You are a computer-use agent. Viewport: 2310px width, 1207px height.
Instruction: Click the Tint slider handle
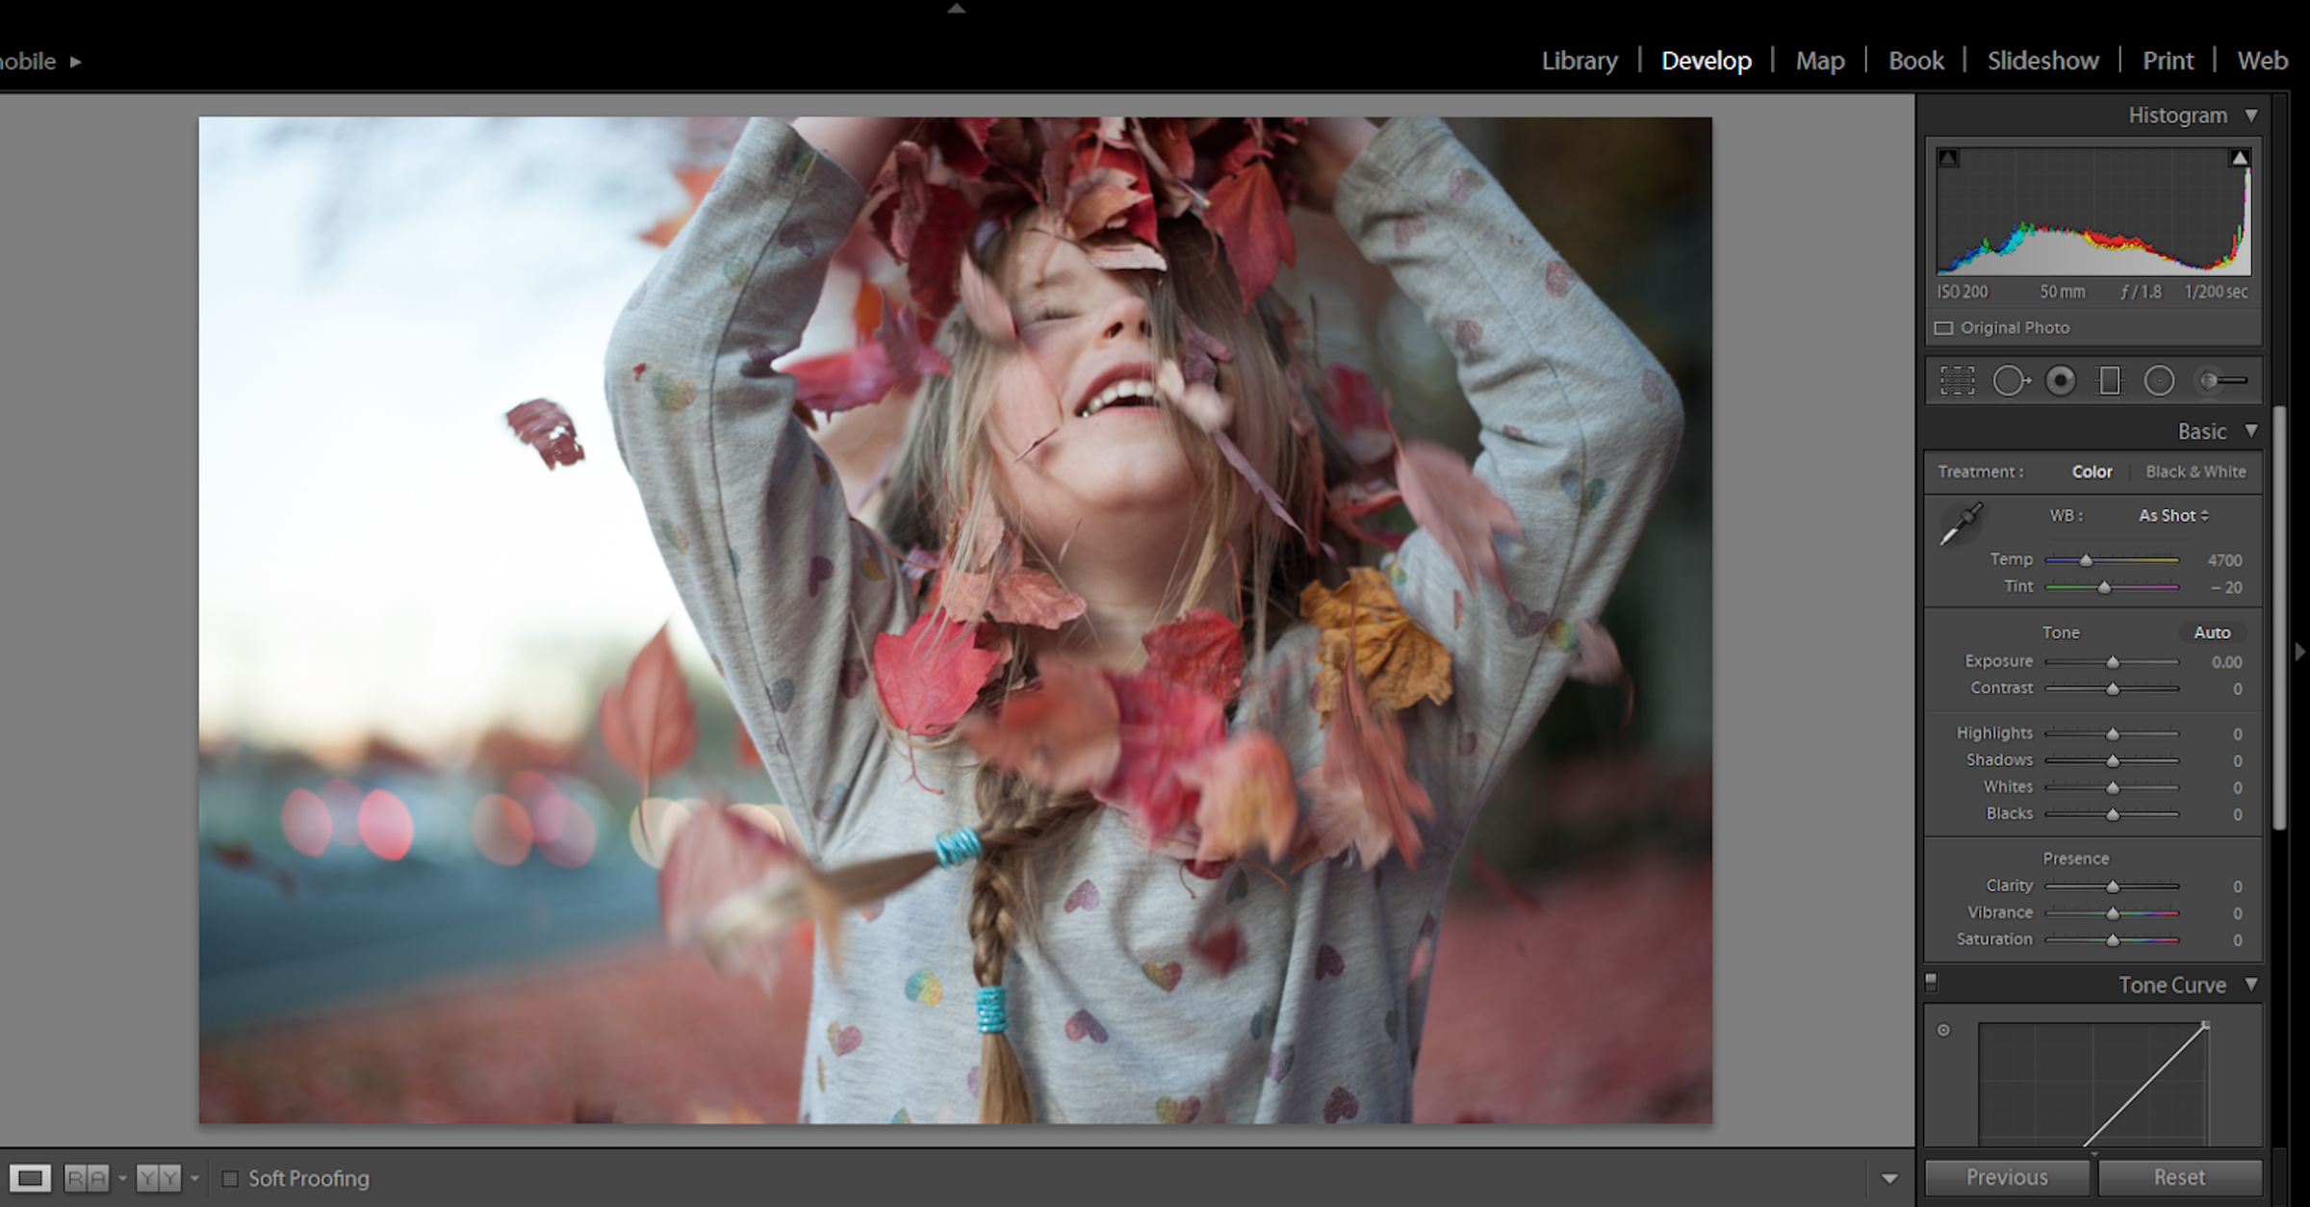tap(2104, 587)
